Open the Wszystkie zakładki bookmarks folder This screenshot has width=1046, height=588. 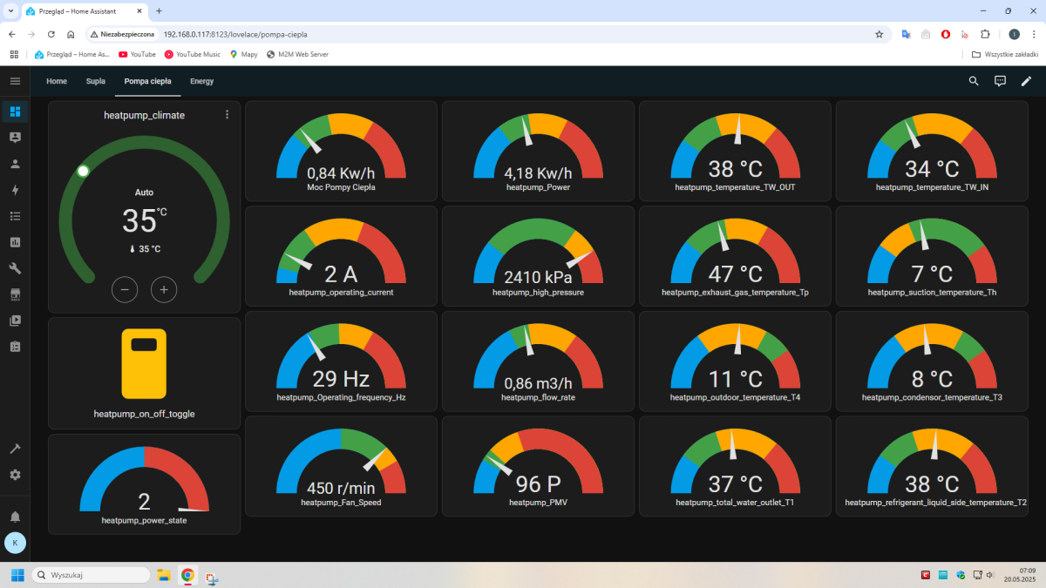pos(1005,54)
